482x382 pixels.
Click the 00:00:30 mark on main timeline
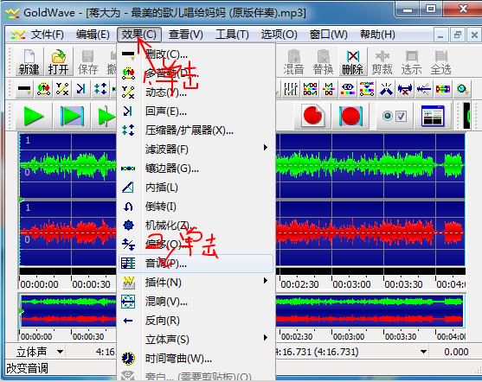pyautogui.click(x=92, y=284)
